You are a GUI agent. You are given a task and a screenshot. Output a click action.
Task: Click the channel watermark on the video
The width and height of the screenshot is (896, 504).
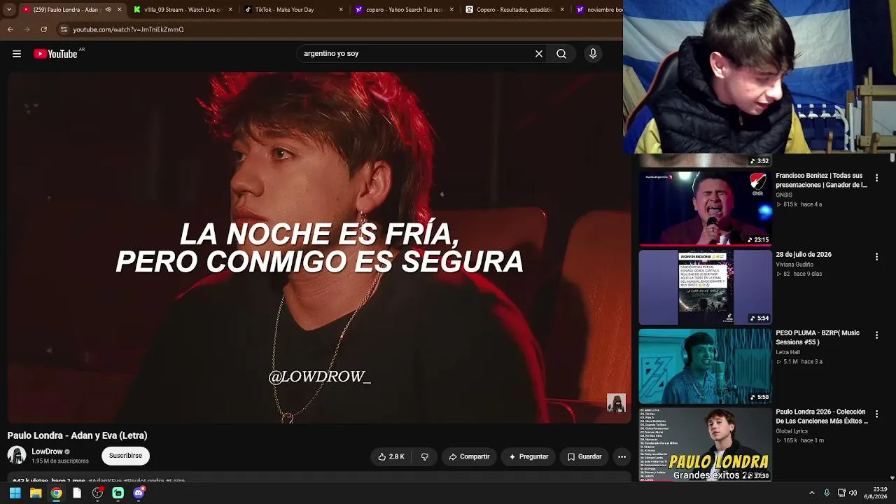pyautogui.click(x=616, y=403)
